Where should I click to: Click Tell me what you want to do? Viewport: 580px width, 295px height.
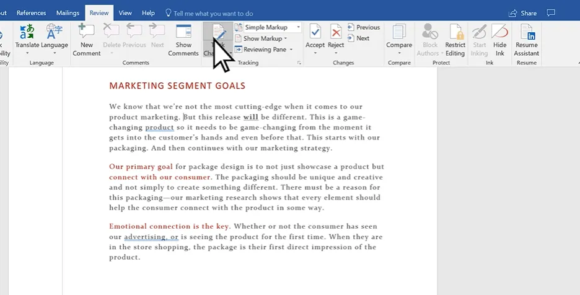pyautogui.click(x=213, y=14)
